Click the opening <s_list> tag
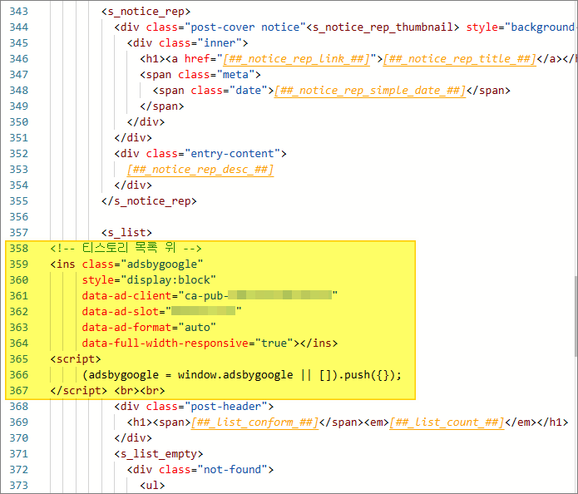This screenshot has height=494, width=578. pyautogui.click(x=126, y=232)
